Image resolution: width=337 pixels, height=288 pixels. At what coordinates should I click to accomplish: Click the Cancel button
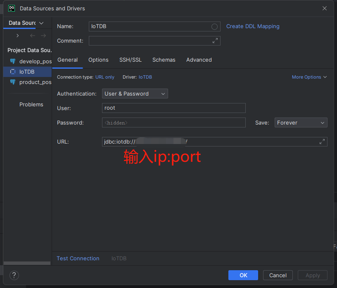pos(278,275)
